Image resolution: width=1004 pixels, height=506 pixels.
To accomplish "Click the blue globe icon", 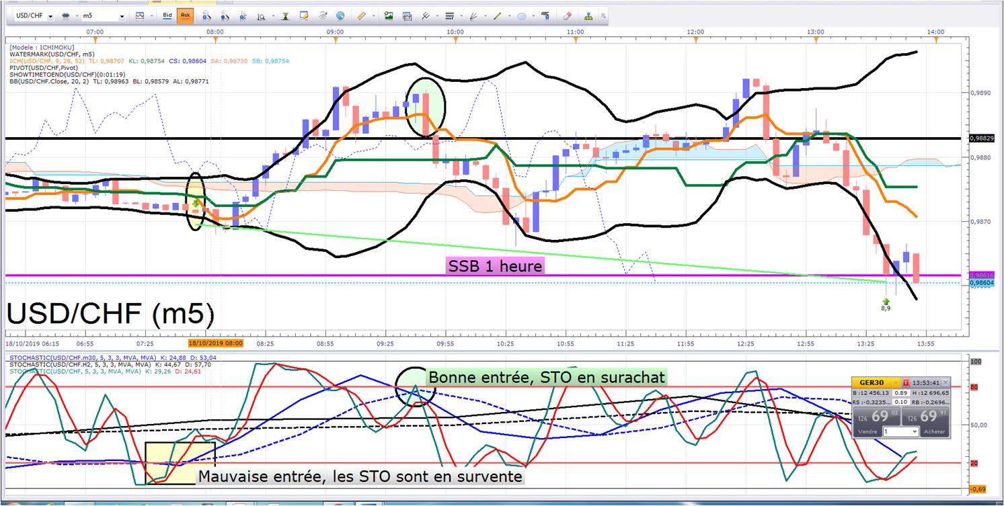I will pos(340,15).
